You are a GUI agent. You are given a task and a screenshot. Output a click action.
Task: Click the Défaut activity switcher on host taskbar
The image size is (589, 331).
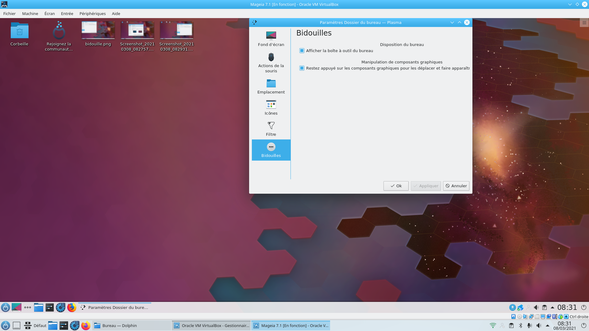click(x=35, y=325)
